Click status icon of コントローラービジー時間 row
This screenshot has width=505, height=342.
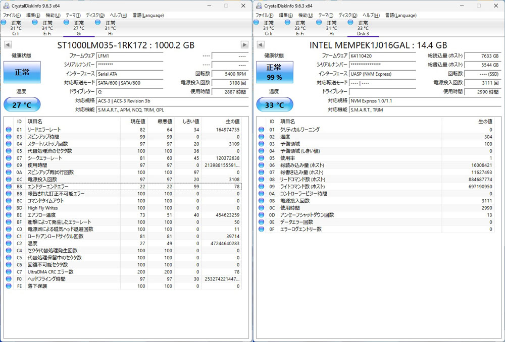(261, 194)
